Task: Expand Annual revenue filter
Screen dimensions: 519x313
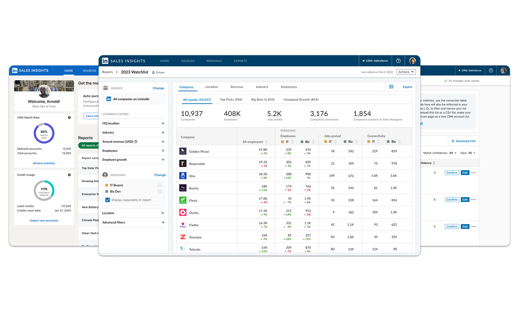Action: [x=163, y=142]
